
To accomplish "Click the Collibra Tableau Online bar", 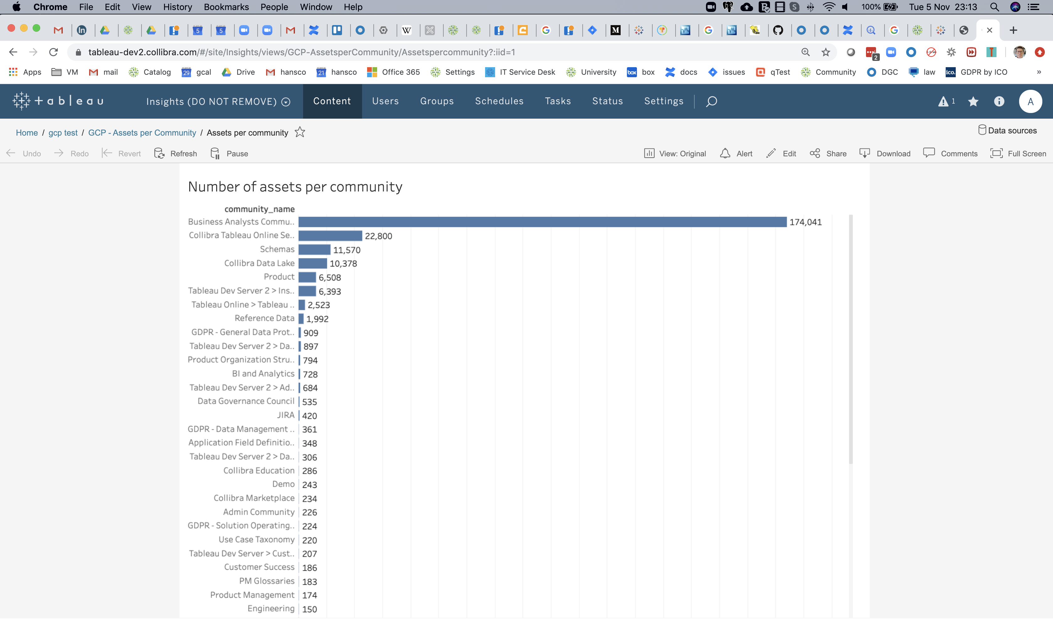I will [330, 236].
